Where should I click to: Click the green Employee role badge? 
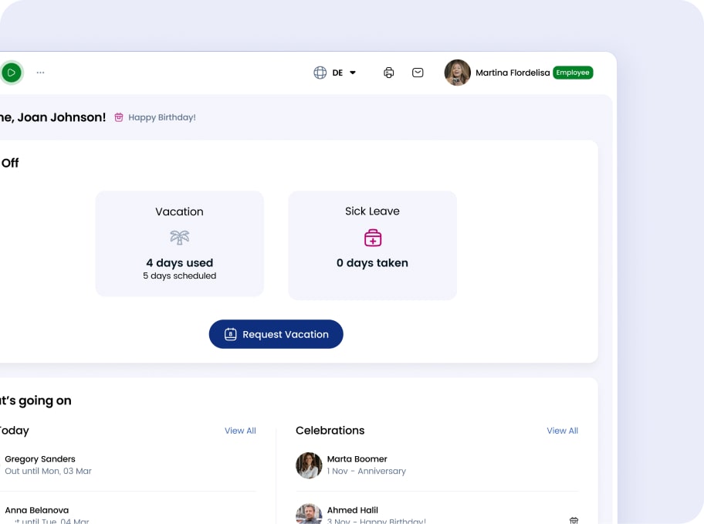[573, 73]
